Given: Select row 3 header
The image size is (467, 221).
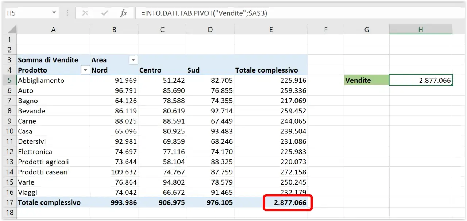Looking at the screenshot, I should 10,60.
